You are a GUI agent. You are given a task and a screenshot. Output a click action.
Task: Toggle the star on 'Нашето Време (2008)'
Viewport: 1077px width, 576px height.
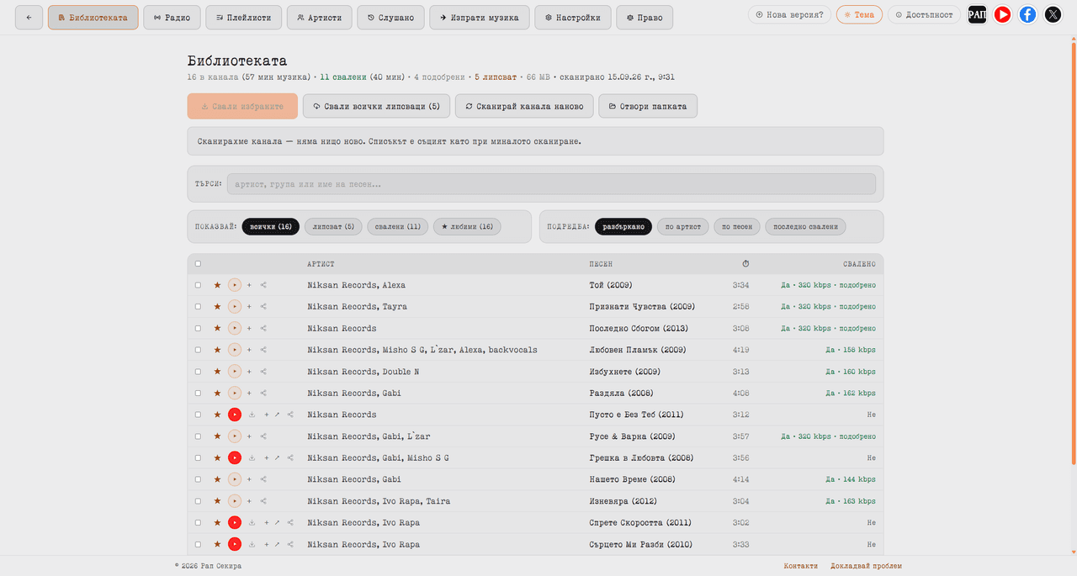[217, 479]
